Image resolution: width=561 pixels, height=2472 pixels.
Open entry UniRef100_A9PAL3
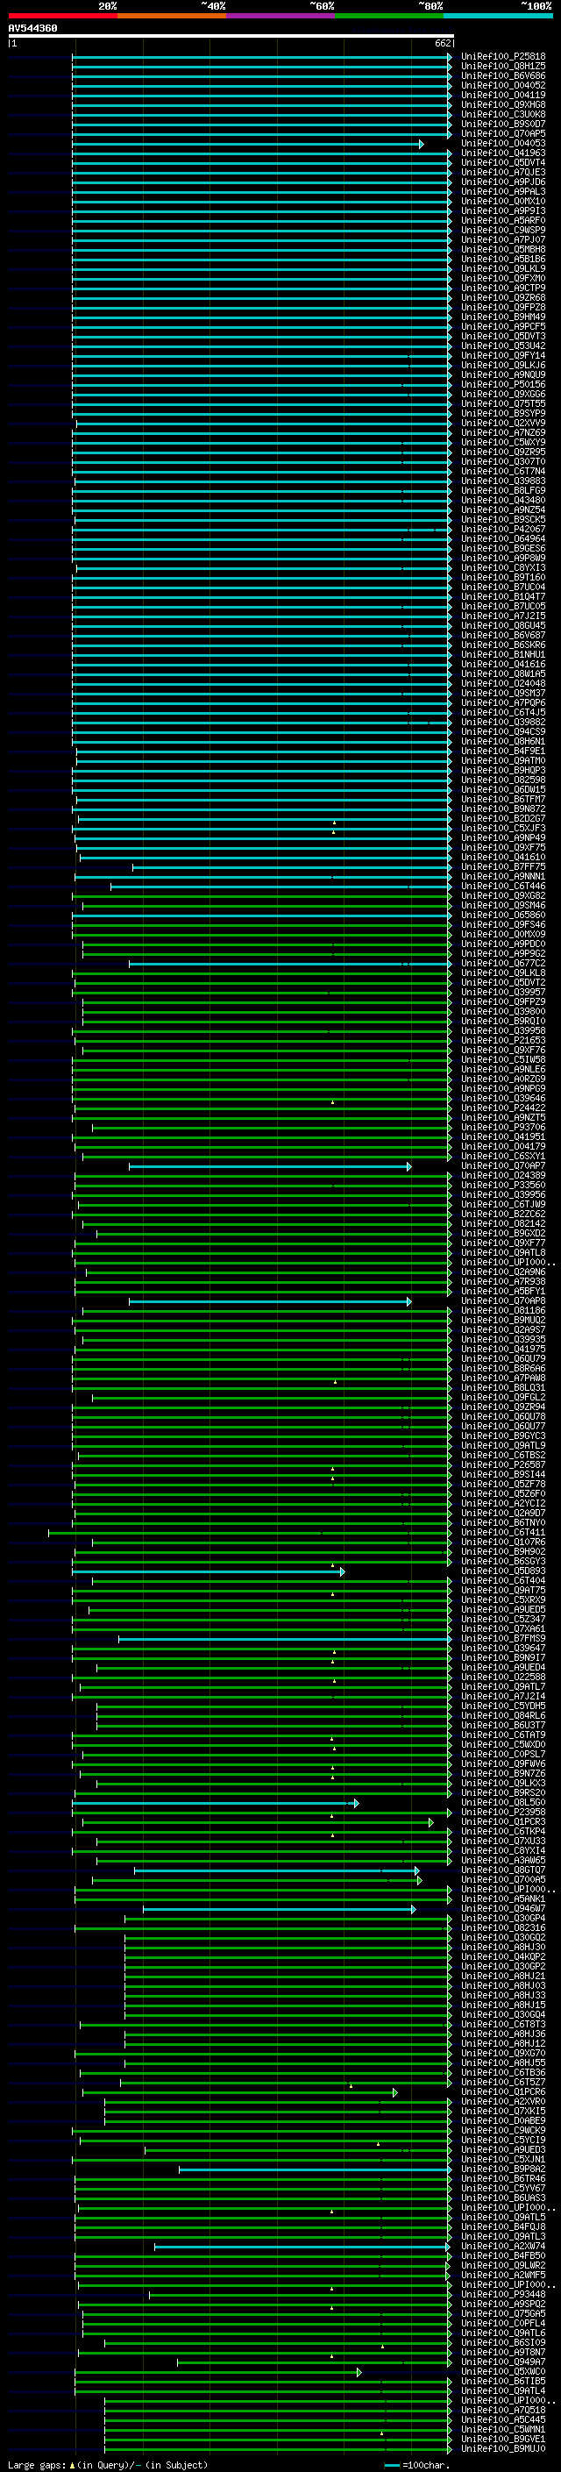502,192
